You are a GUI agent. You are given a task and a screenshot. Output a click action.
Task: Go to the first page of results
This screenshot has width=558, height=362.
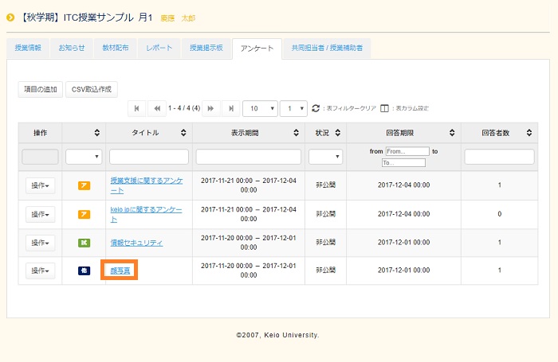tap(136, 108)
